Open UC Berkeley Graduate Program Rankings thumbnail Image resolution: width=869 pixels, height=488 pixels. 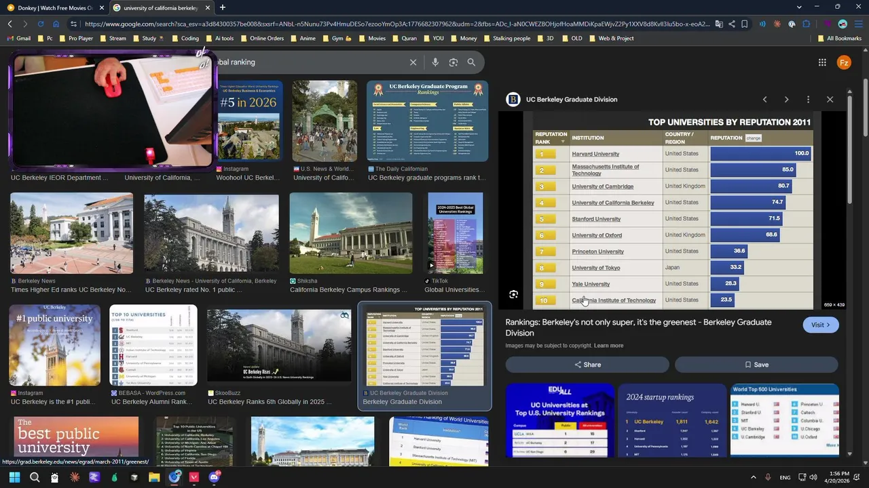[427, 121]
